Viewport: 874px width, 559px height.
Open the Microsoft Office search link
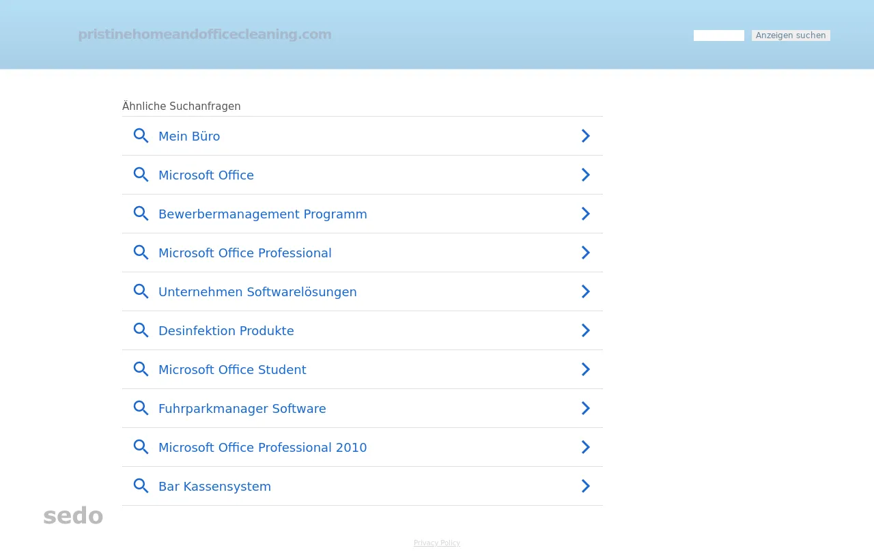tap(206, 175)
